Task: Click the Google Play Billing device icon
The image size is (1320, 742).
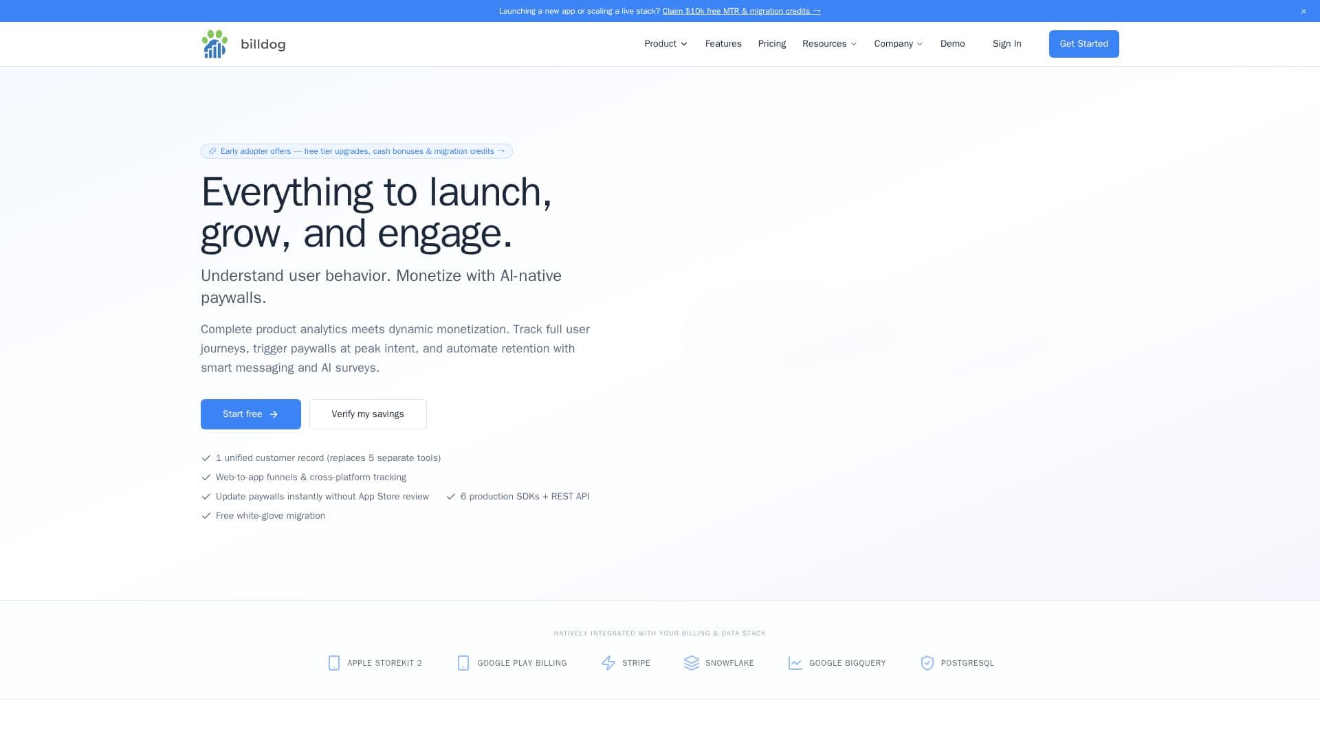Action: click(x=463, y=663)
